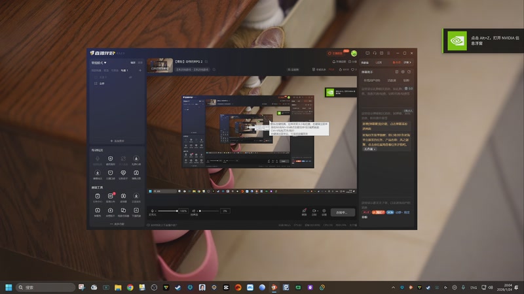Click the category tag under stream title
Image resolution: width=524 pixels, height=294 pixels.
pos(192,70)
